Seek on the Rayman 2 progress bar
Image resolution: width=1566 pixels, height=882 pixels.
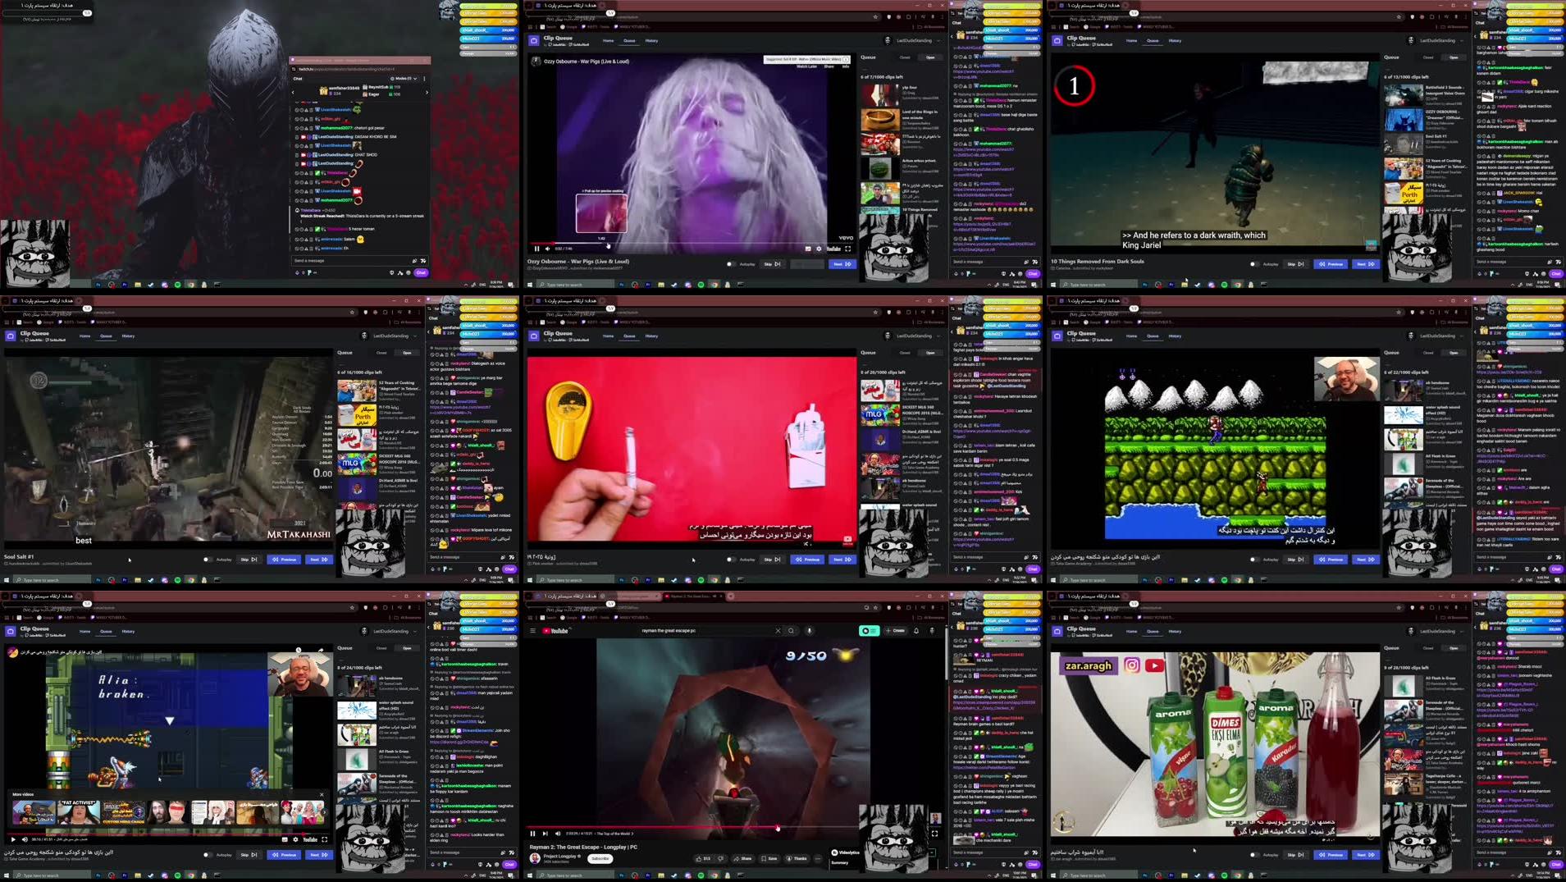click(736, 827)
